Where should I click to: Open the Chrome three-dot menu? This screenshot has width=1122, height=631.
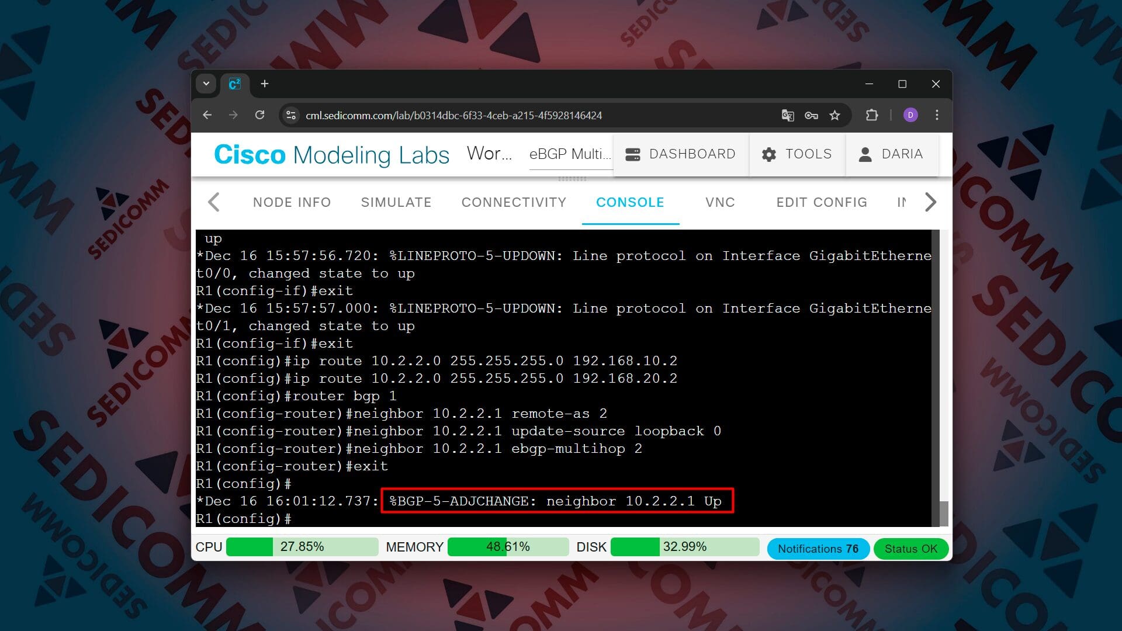[x=937, y=115]
